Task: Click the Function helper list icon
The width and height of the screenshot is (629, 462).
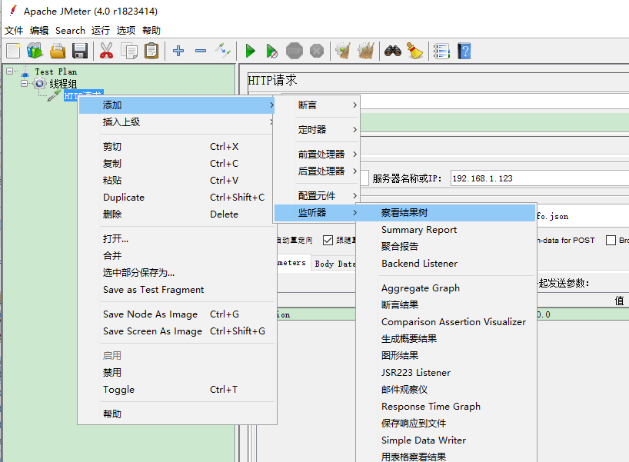Action: pos(441,51)
